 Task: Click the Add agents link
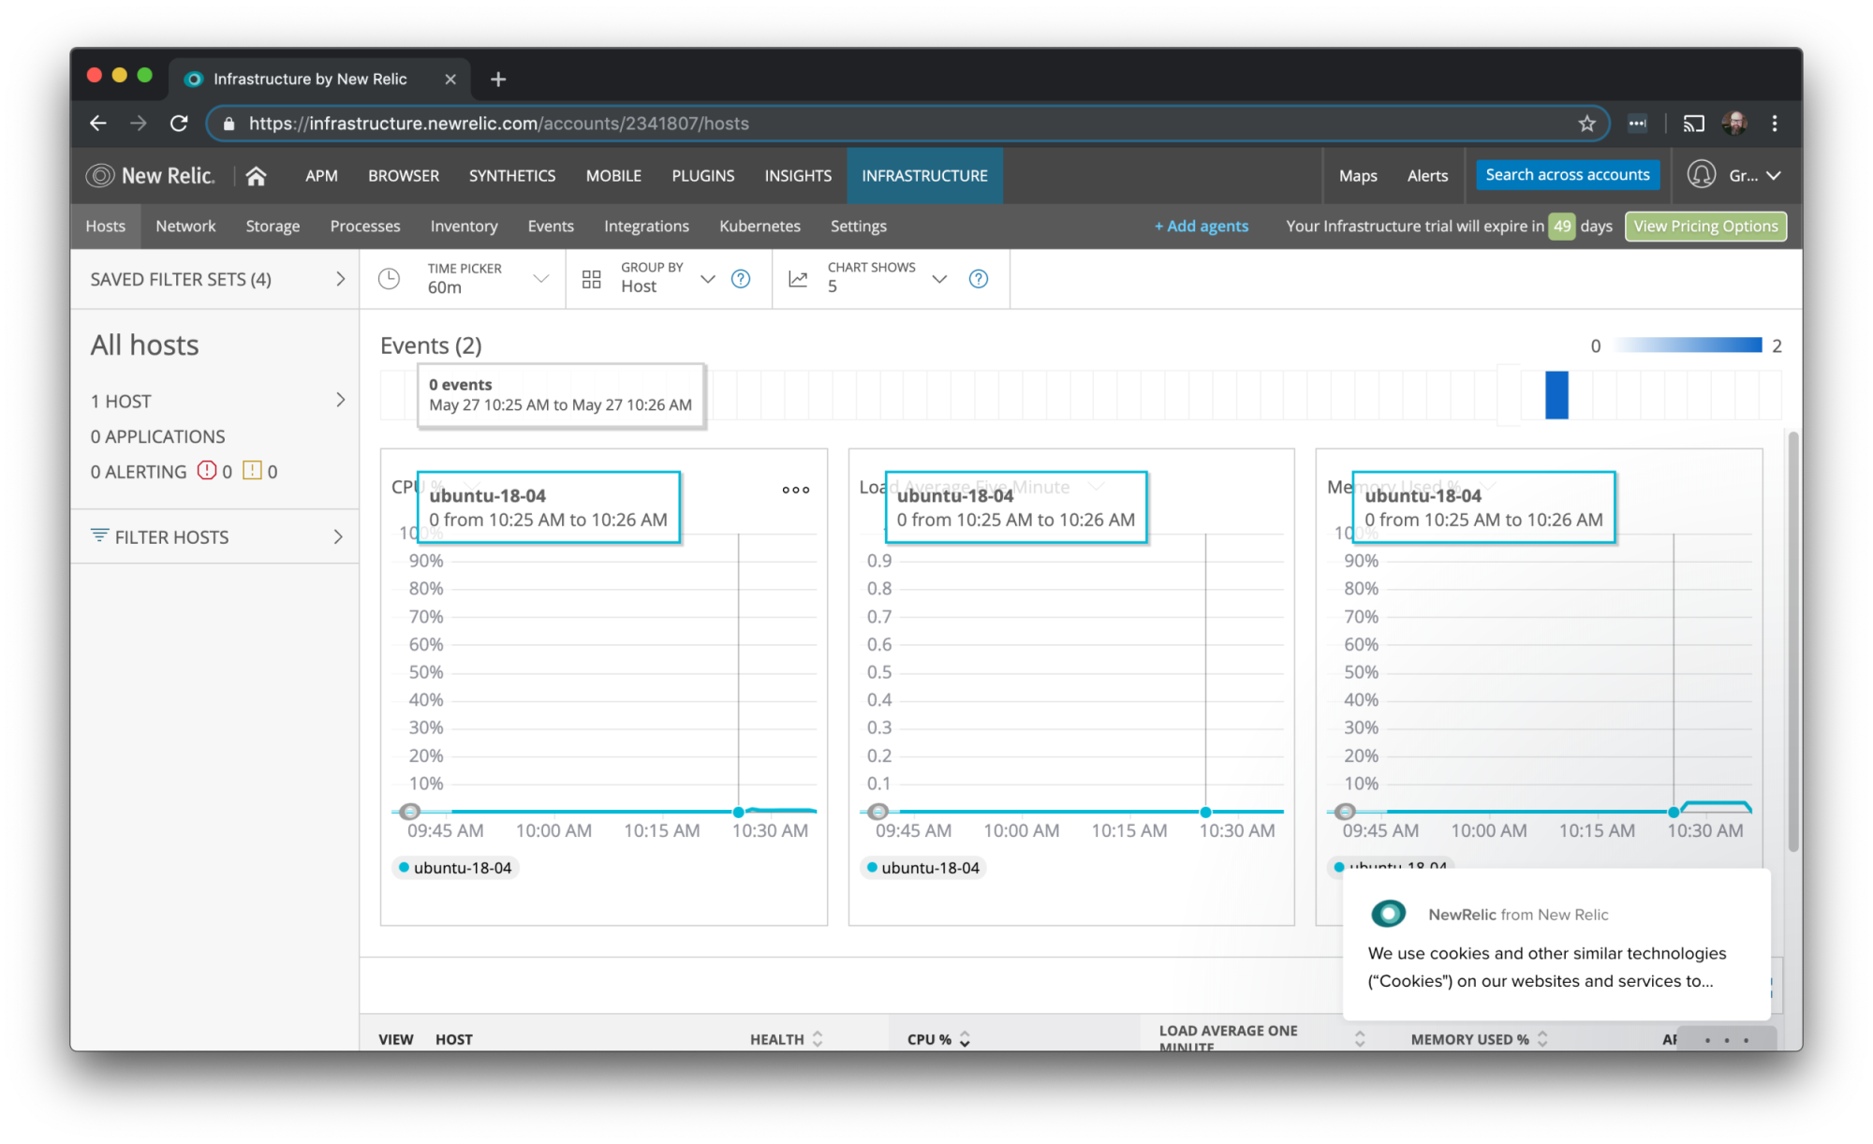point(1202,226)
